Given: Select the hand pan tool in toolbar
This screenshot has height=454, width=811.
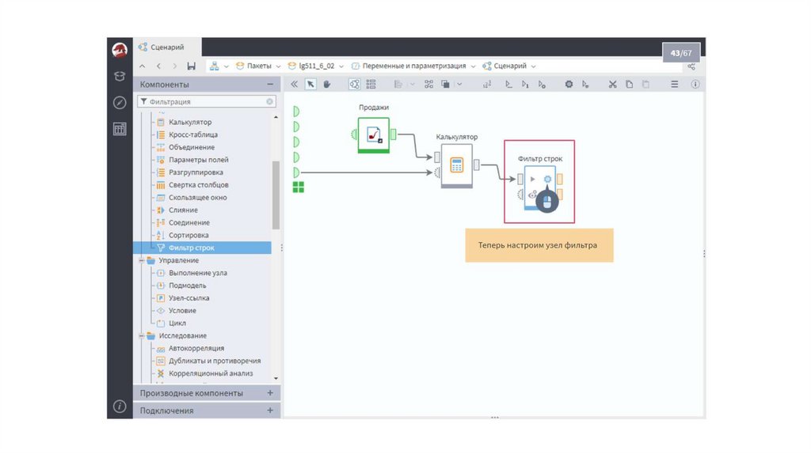Looking at the screenshot, I should click(326, 84).
